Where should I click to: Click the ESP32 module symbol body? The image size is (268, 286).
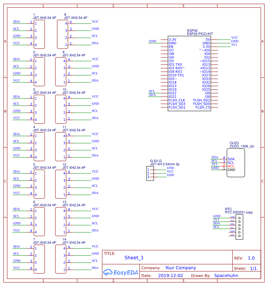(189, 73)
